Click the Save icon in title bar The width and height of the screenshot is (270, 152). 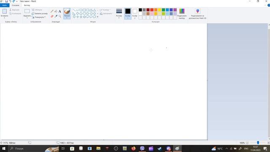(x=6, y=1)
